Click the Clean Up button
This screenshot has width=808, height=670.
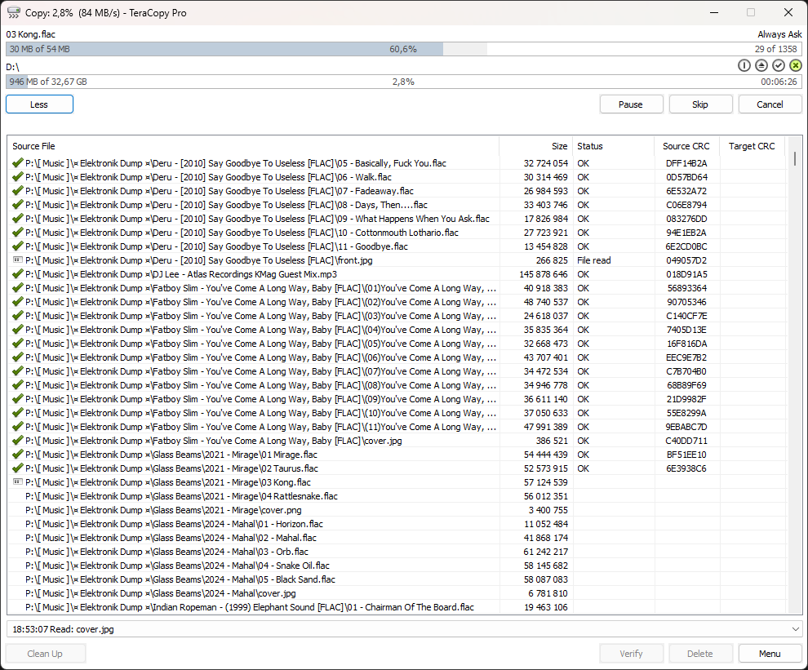coord(46,654)
